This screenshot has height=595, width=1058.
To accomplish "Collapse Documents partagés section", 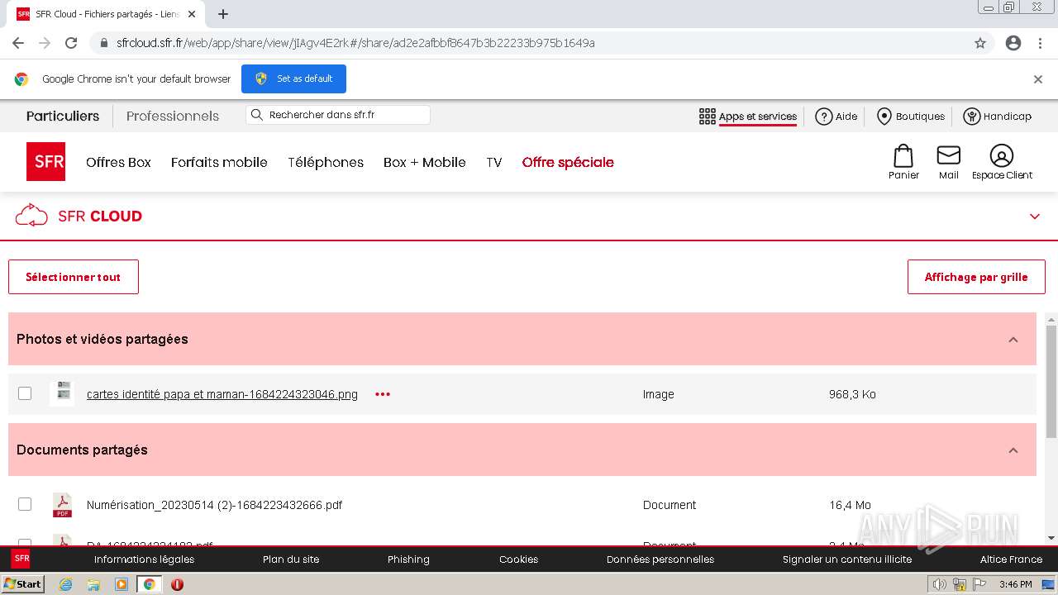I will (x=1013, y=450).
